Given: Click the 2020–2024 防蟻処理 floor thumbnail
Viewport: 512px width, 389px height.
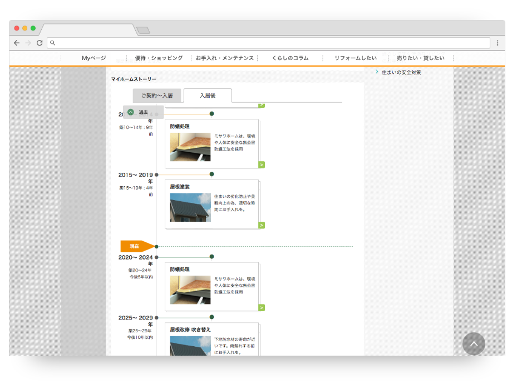Looking at the screenshot, I should pos(190,290).
